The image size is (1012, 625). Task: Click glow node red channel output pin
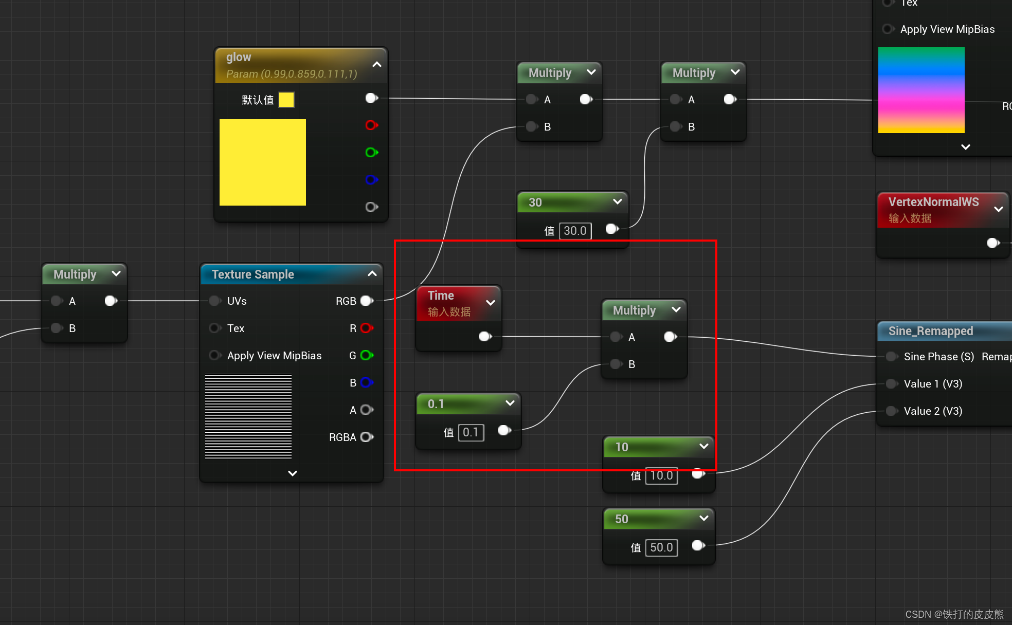(x=371, y=125)
